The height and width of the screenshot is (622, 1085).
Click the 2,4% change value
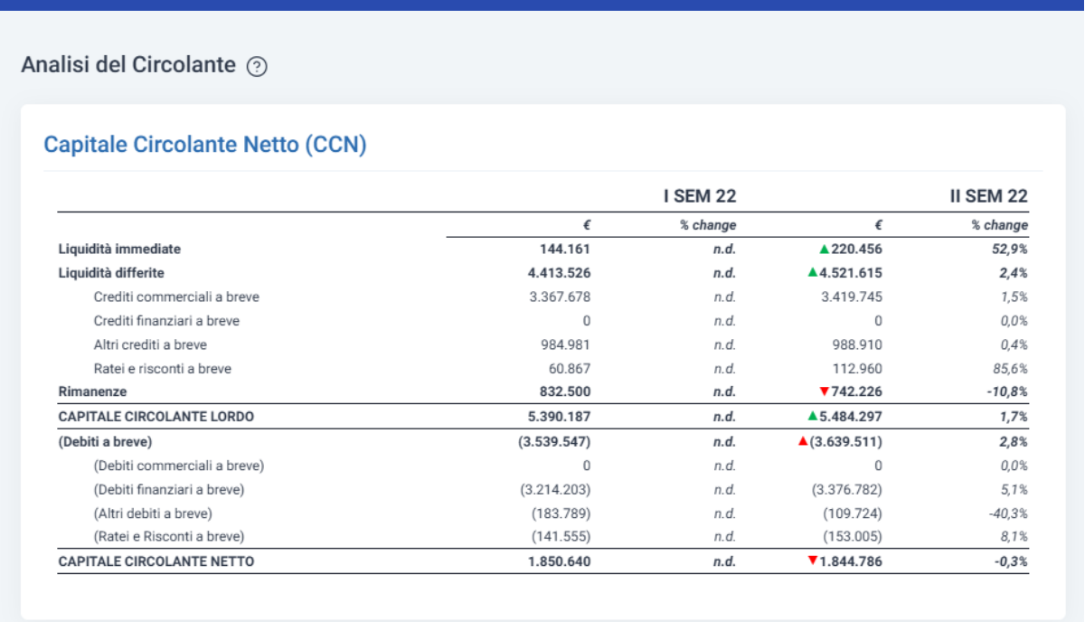tap(1014, 272)
